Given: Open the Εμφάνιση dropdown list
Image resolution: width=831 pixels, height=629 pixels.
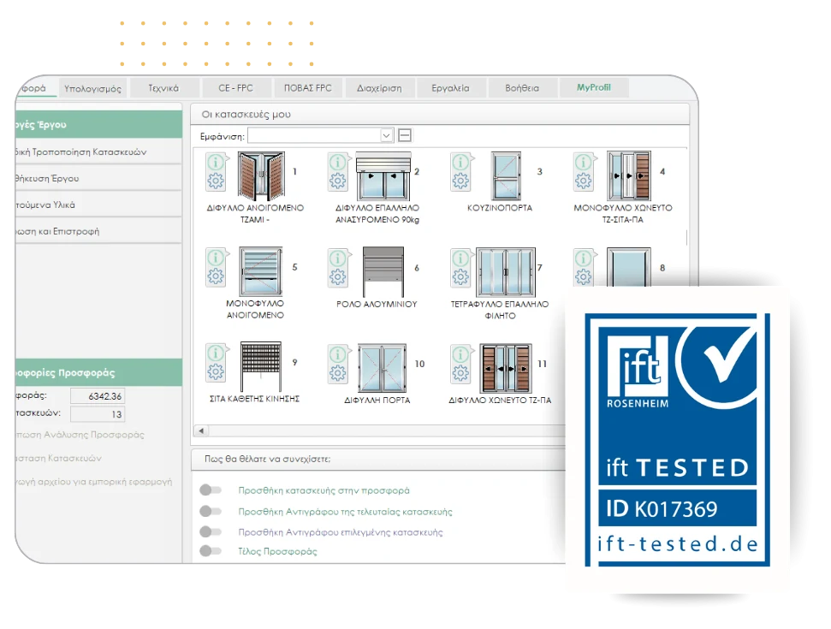Looking at the screenshot, I should (386, 136).
